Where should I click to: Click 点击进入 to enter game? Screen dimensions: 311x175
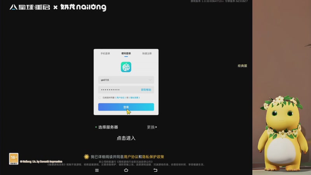pos(126,138)
